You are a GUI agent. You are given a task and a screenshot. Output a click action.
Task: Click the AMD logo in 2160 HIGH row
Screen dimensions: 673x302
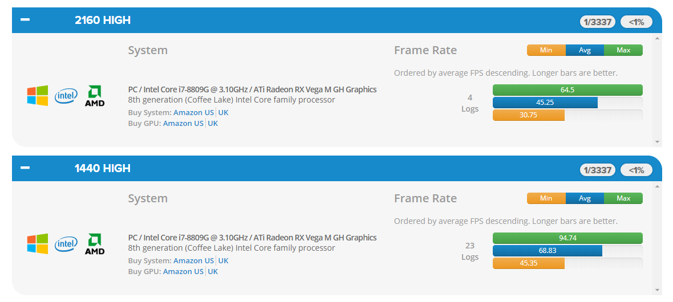[95, 96]
